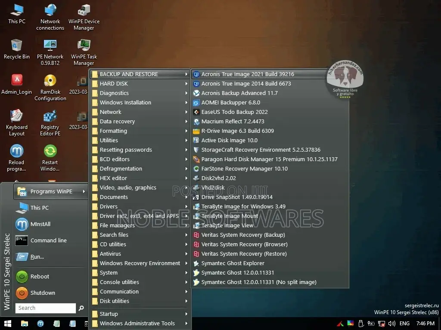Click the Windows Start button

click(8, 324)
